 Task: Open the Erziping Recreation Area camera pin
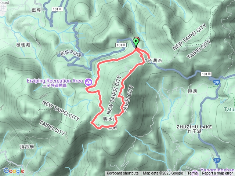tap(88, 82)
